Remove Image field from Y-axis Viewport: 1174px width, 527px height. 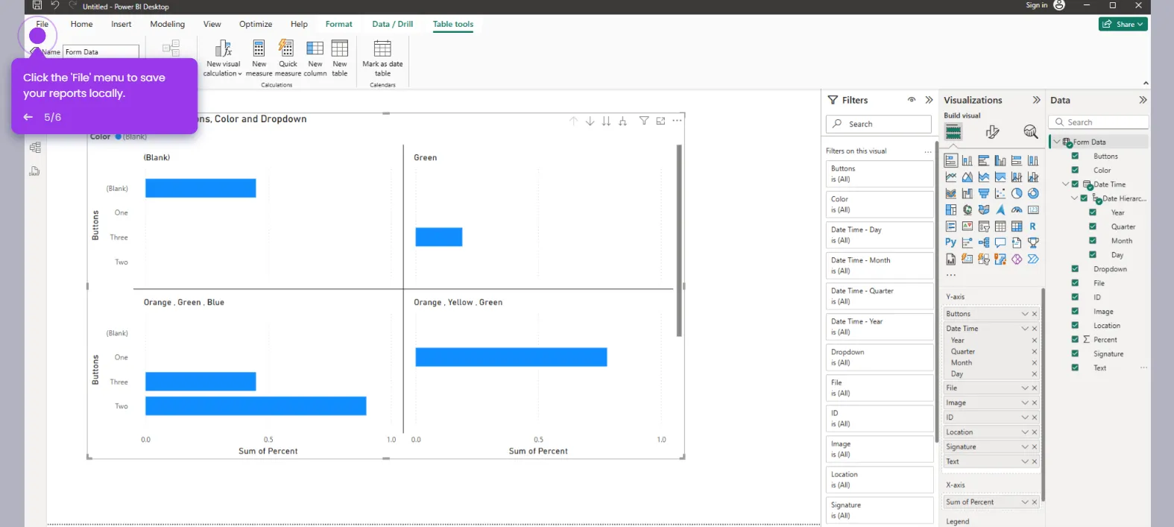pos(1034,403)
